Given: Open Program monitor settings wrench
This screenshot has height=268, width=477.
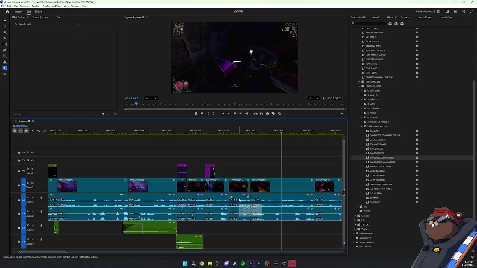Looking at the screenshot, I should point(323,98).
